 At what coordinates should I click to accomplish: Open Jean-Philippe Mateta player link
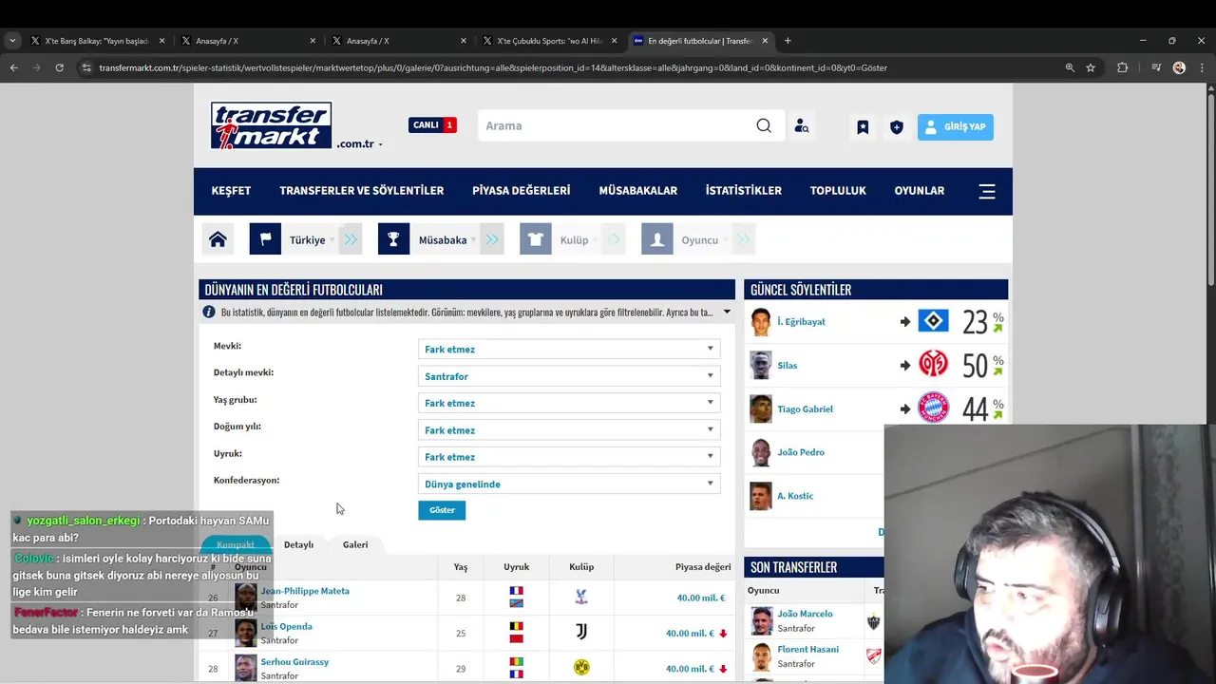coord(305,591)
